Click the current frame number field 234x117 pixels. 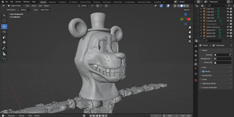coord(156,116)
